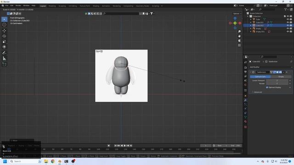Open the Render properties tab
Viewport: 294px width, 165px height.
pyautogui.click(x=245, y=67)
